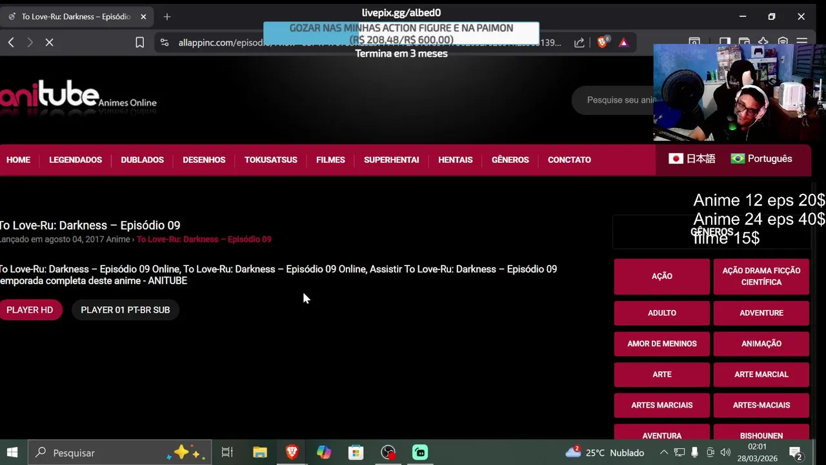Open the CONTACTO menu
Viewport: 826px width, 465px height.
tap(569, 160)
